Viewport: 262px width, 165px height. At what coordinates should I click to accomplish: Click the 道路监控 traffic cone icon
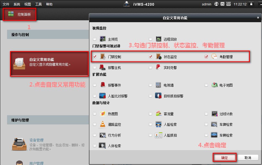tap(103, 124)
